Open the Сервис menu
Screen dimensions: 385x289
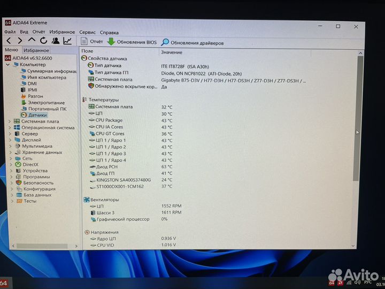tap(87, 32)
